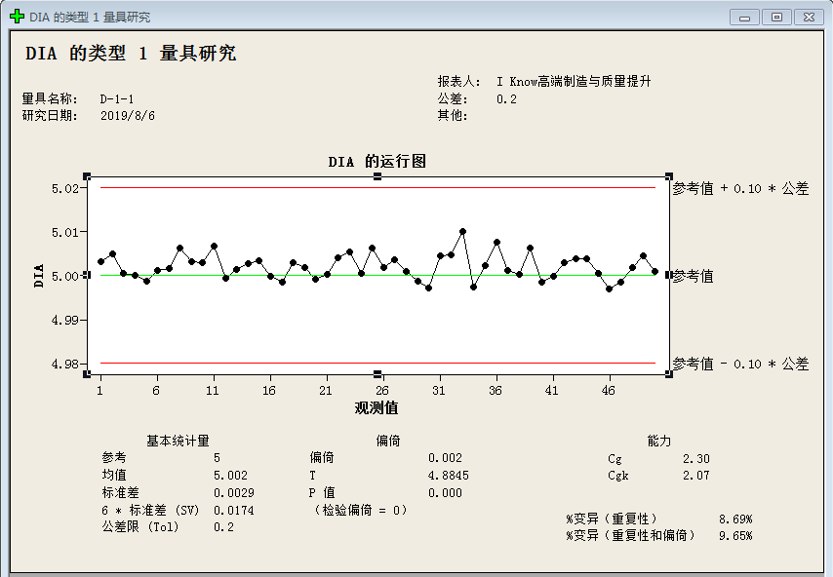Click the minimize button of the study window
The width and height of the screenshot is (833, 577).
tap(743, 16)
